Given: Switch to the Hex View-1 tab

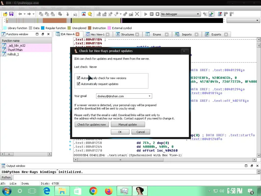Looking at the screenshot, I should [98, 34].
